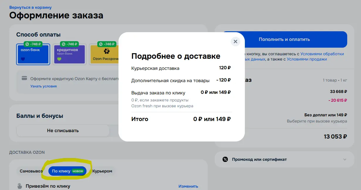Click 'Изменить' next to Привезём по клику

point(188,186)
